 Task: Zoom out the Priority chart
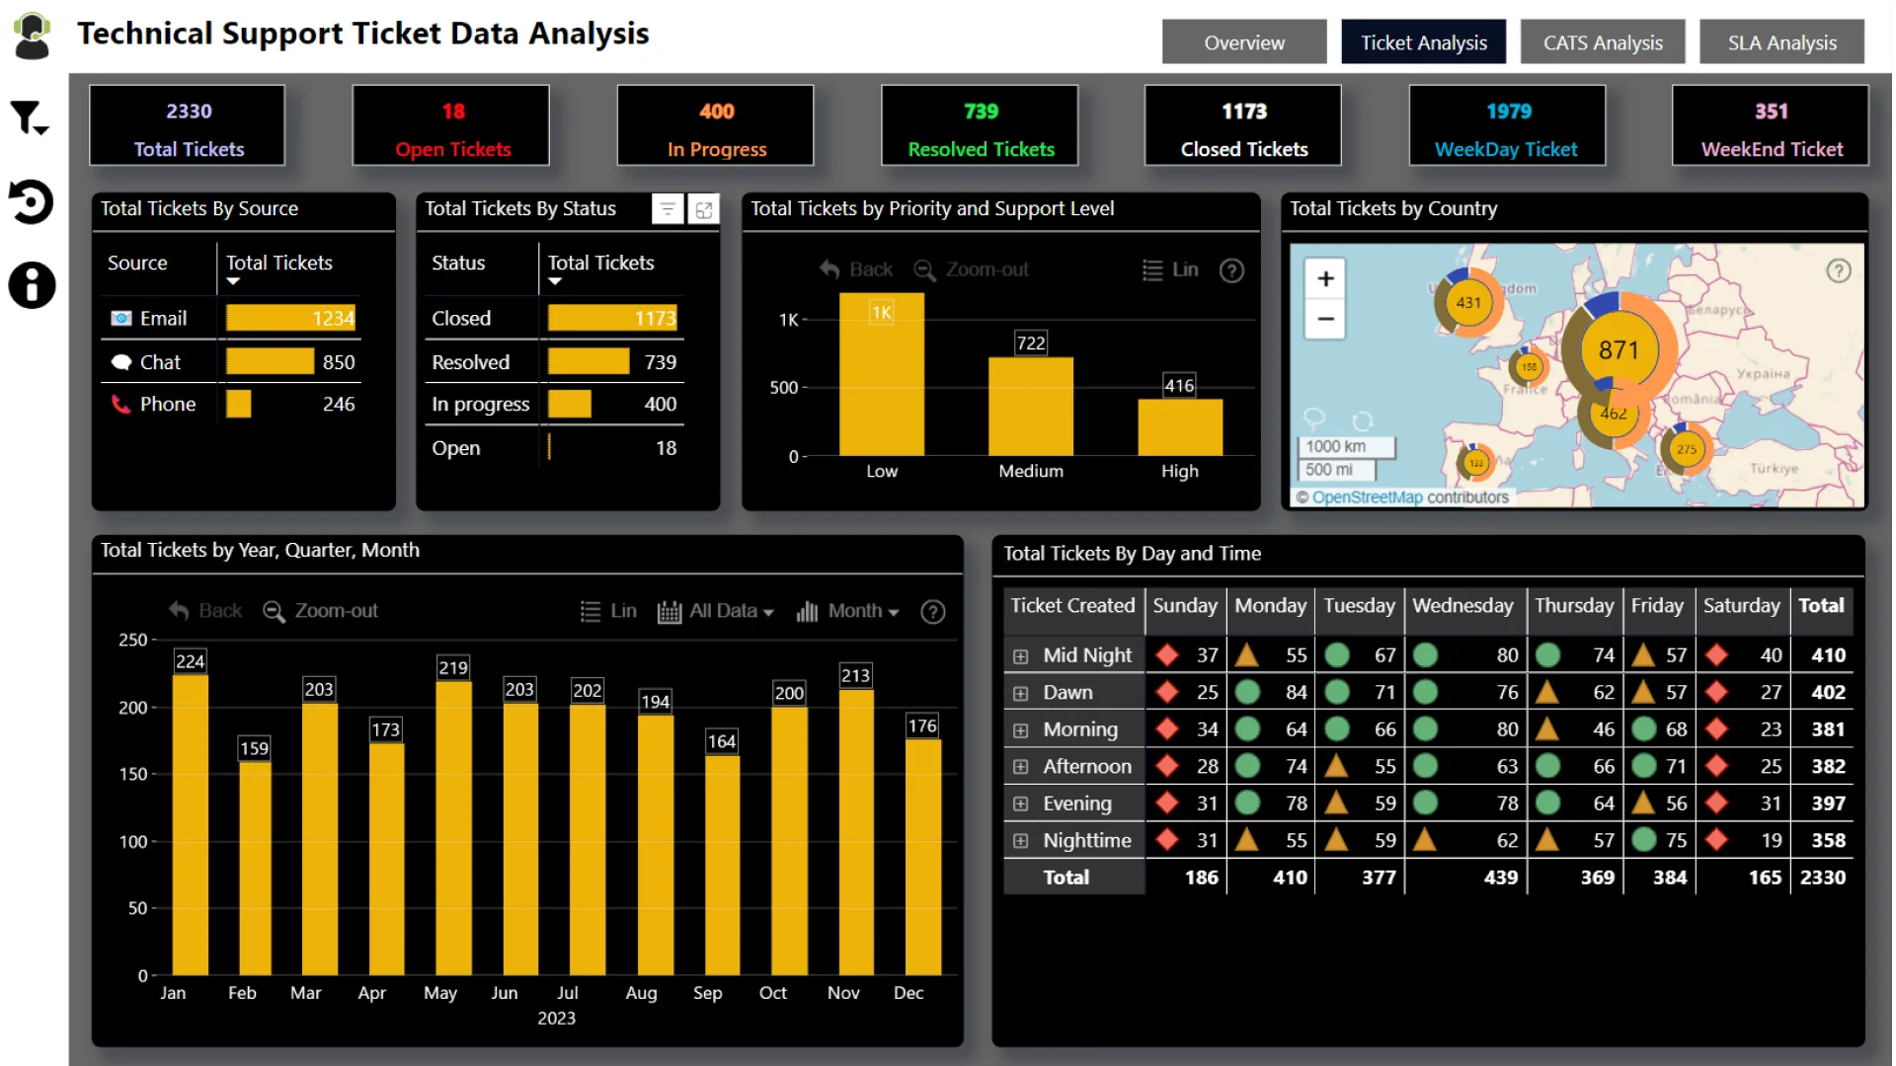[x=971, y=269]
